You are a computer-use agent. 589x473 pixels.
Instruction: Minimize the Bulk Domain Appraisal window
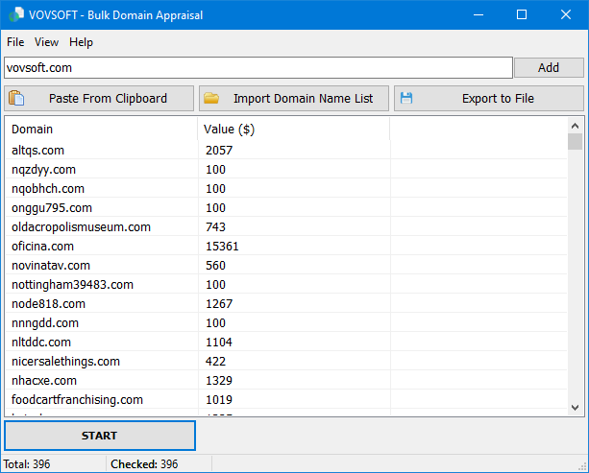[x=479, y=14]
